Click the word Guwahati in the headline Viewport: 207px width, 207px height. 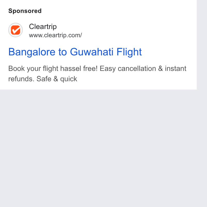[92, 52]
